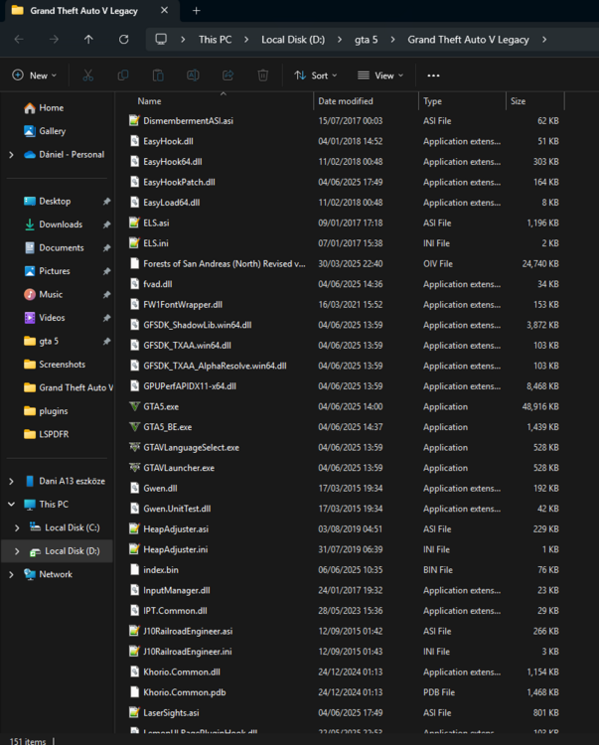Sort files by Name column header
The height and width of the screenshot is (745, 599).
point(149,100)
